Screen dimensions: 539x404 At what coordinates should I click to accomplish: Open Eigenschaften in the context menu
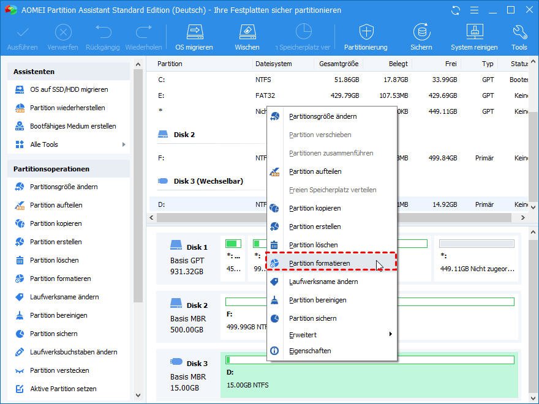pyautogui.click(x=332, y=351)
